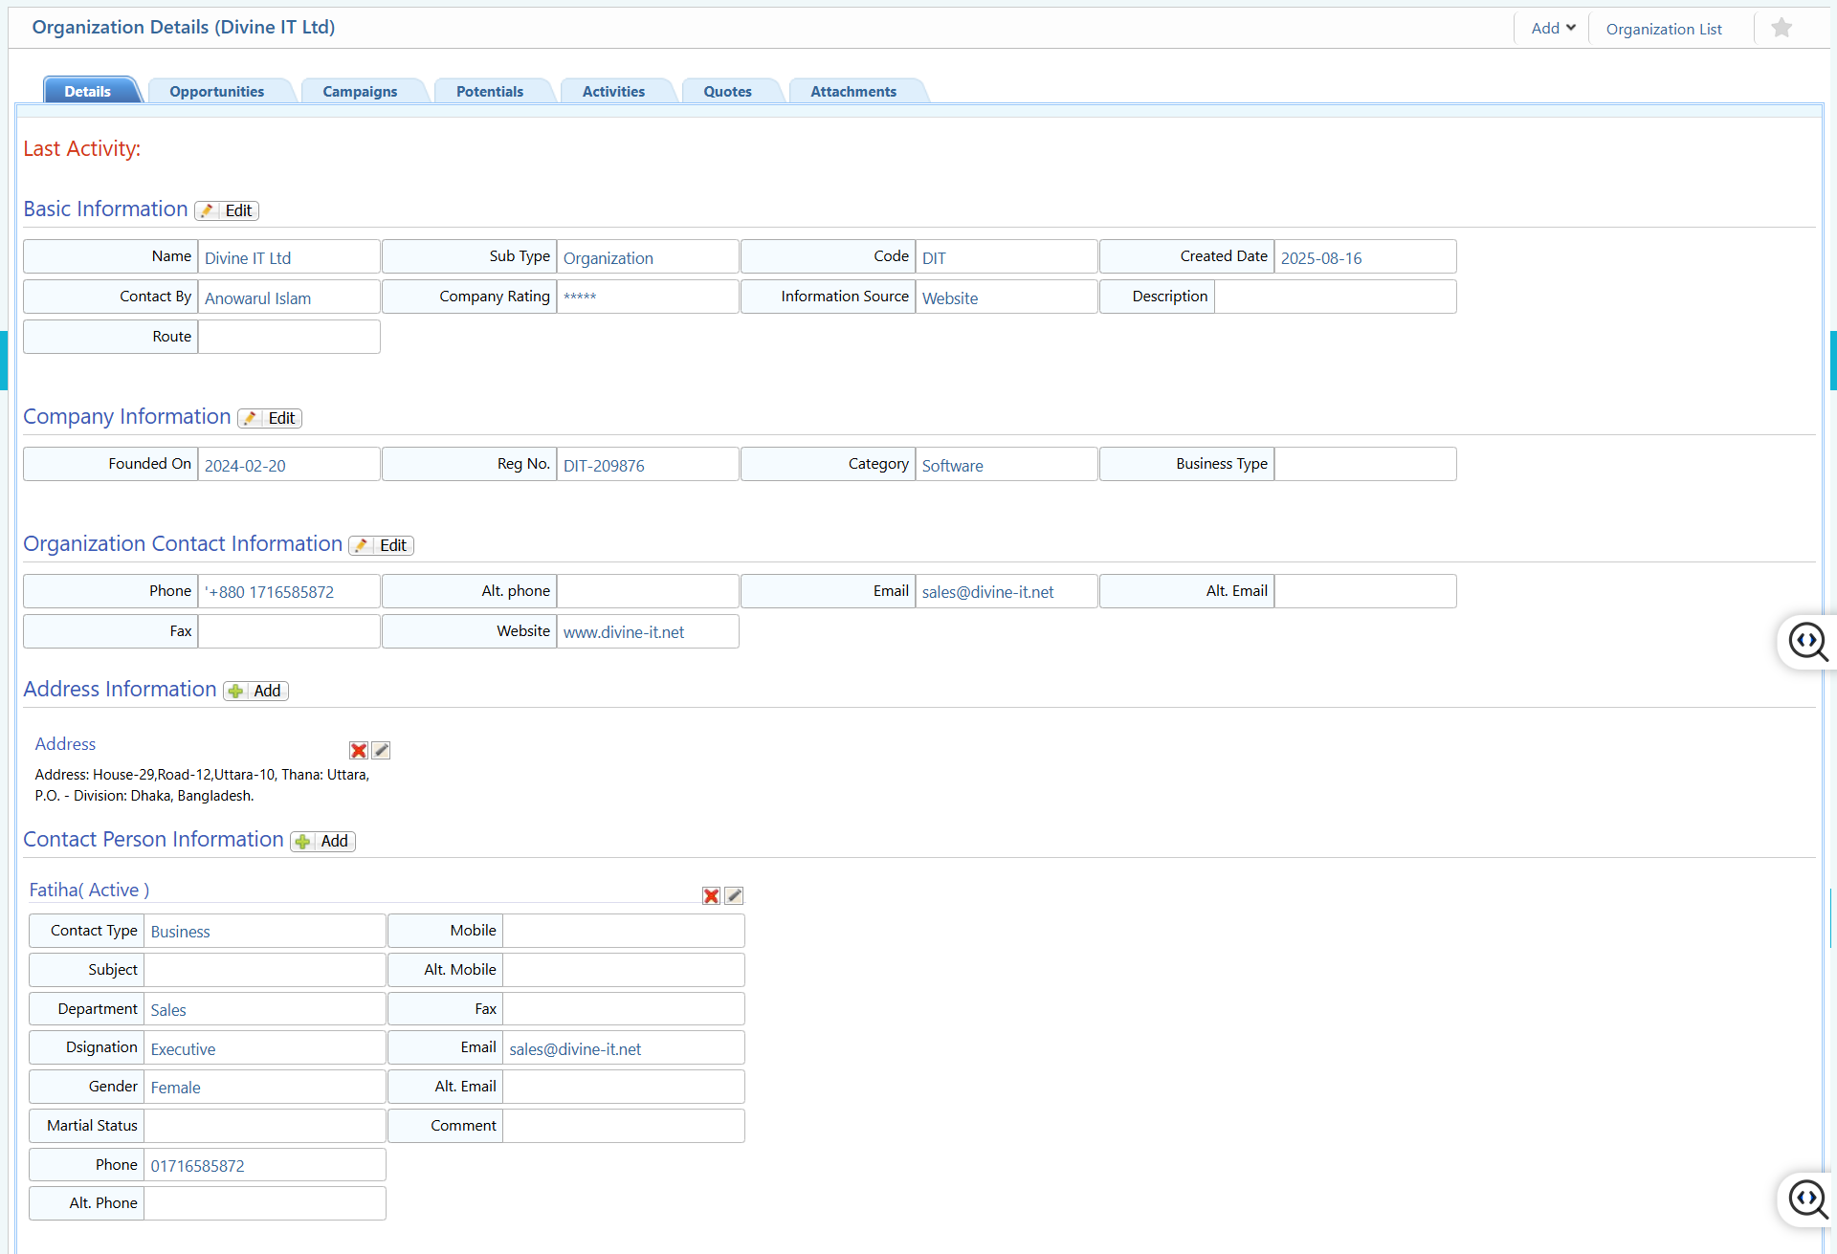Edit the Fatiha contact pencil icon
The height and width of the screenshot is (1254, 1837).
coord(734,896)
